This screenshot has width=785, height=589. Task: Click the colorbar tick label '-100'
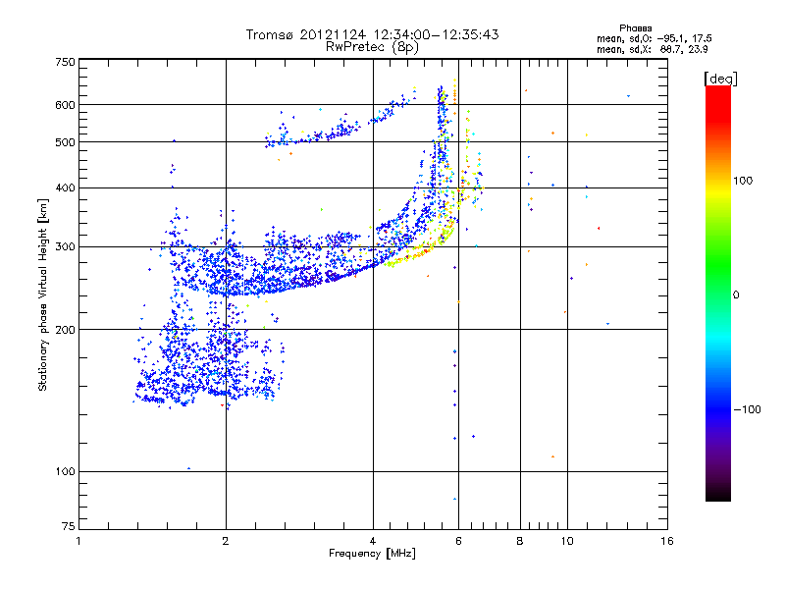click(747, 409)
